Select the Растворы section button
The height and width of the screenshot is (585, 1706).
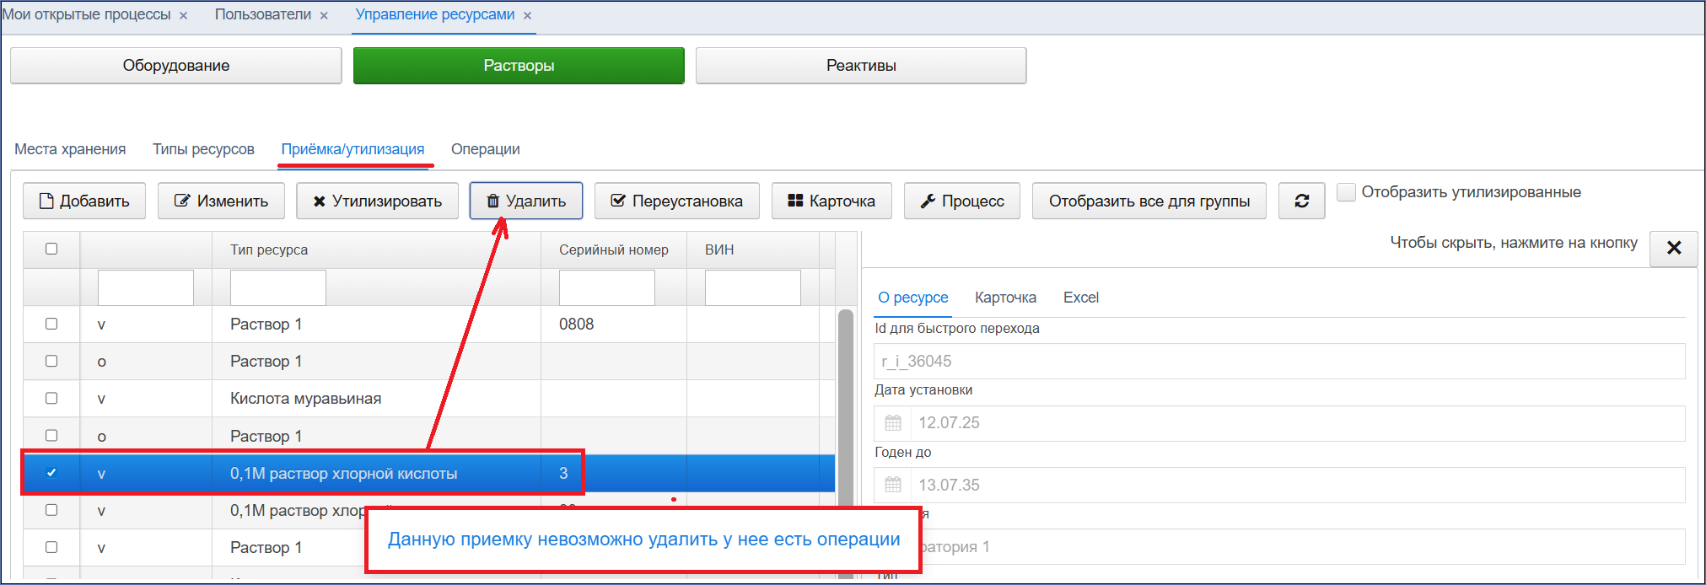coord(519,66)
